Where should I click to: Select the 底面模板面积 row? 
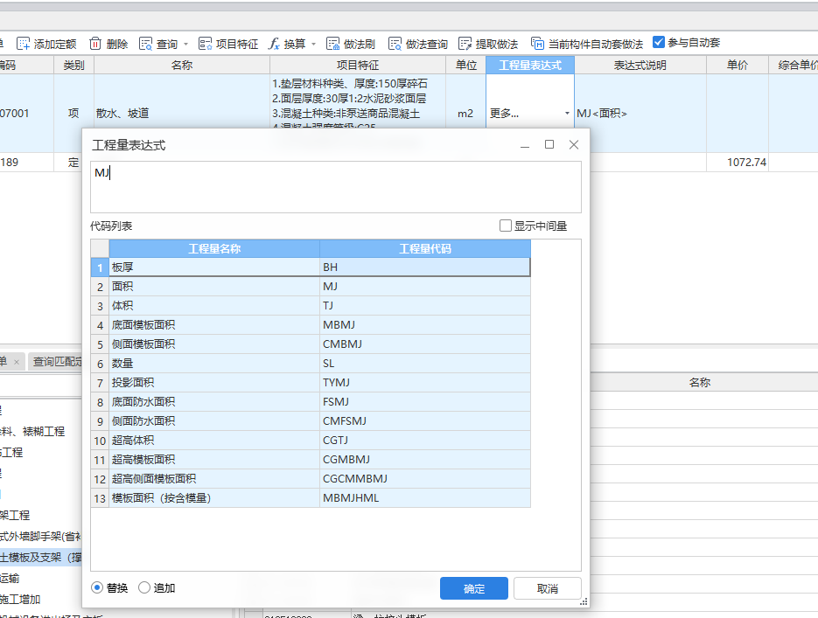311,325
